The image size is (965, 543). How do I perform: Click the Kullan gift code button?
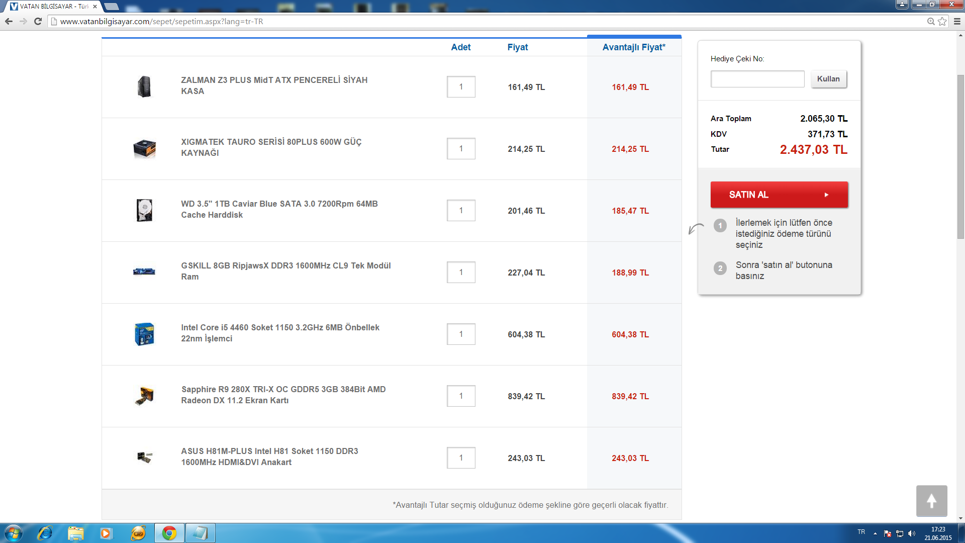[828, 79]
